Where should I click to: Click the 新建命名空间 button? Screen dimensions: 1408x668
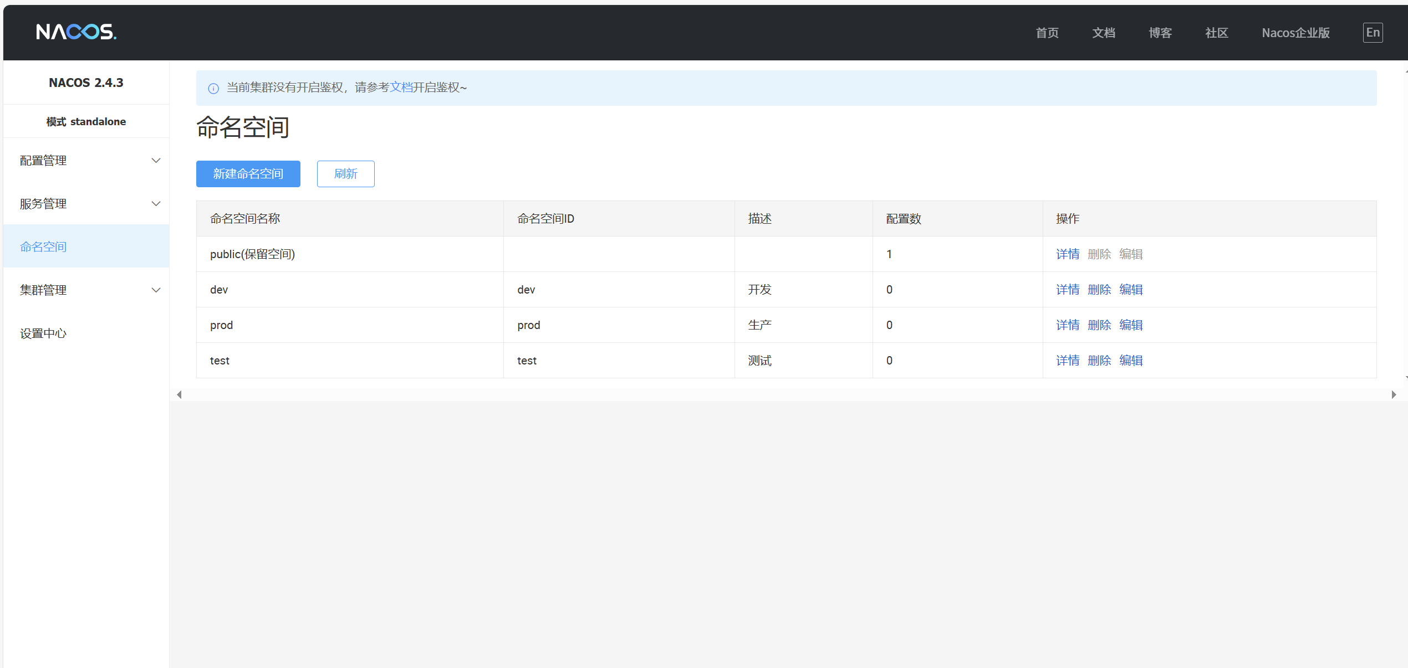pyautogui.click(x=248, y=174)
